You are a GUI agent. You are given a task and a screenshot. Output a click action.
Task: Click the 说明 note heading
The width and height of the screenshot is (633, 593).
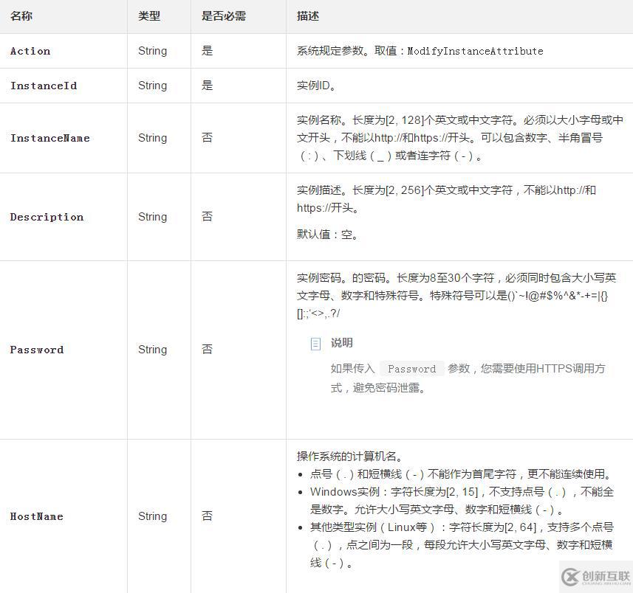click(342, 343)
